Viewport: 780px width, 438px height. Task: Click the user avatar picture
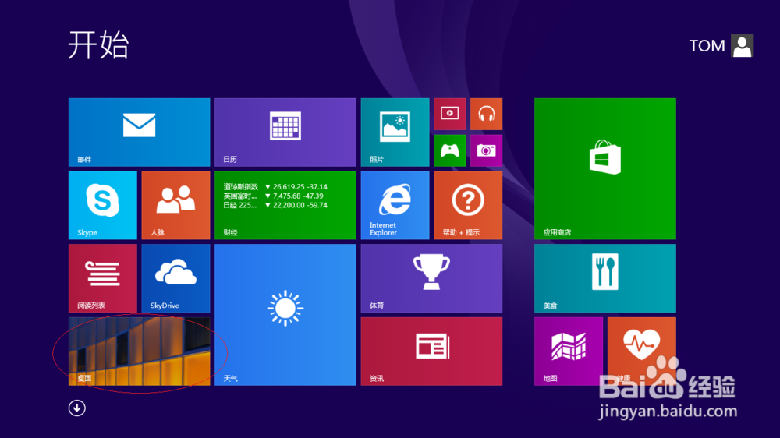pos(743,46)
